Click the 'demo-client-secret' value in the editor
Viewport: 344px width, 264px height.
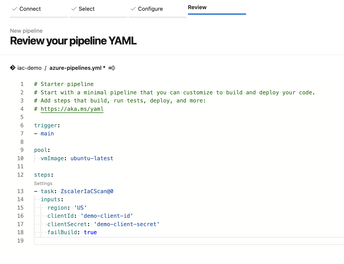(127, 224)
